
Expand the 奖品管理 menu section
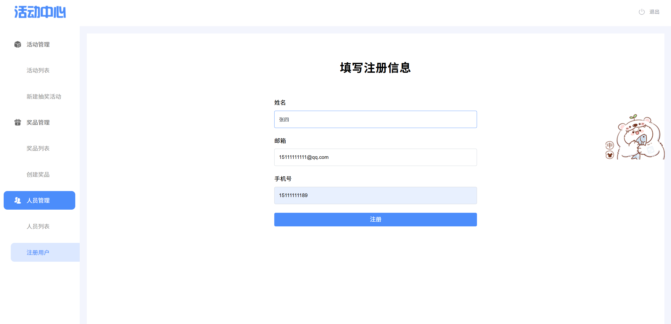38,122
